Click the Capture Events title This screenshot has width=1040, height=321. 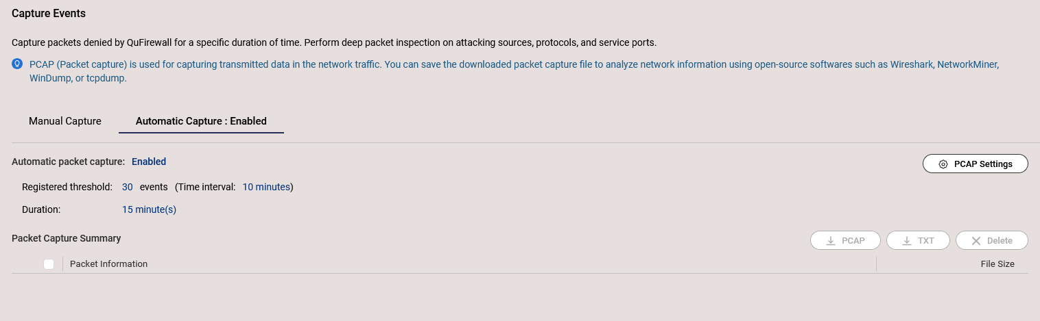click(49, 13)
